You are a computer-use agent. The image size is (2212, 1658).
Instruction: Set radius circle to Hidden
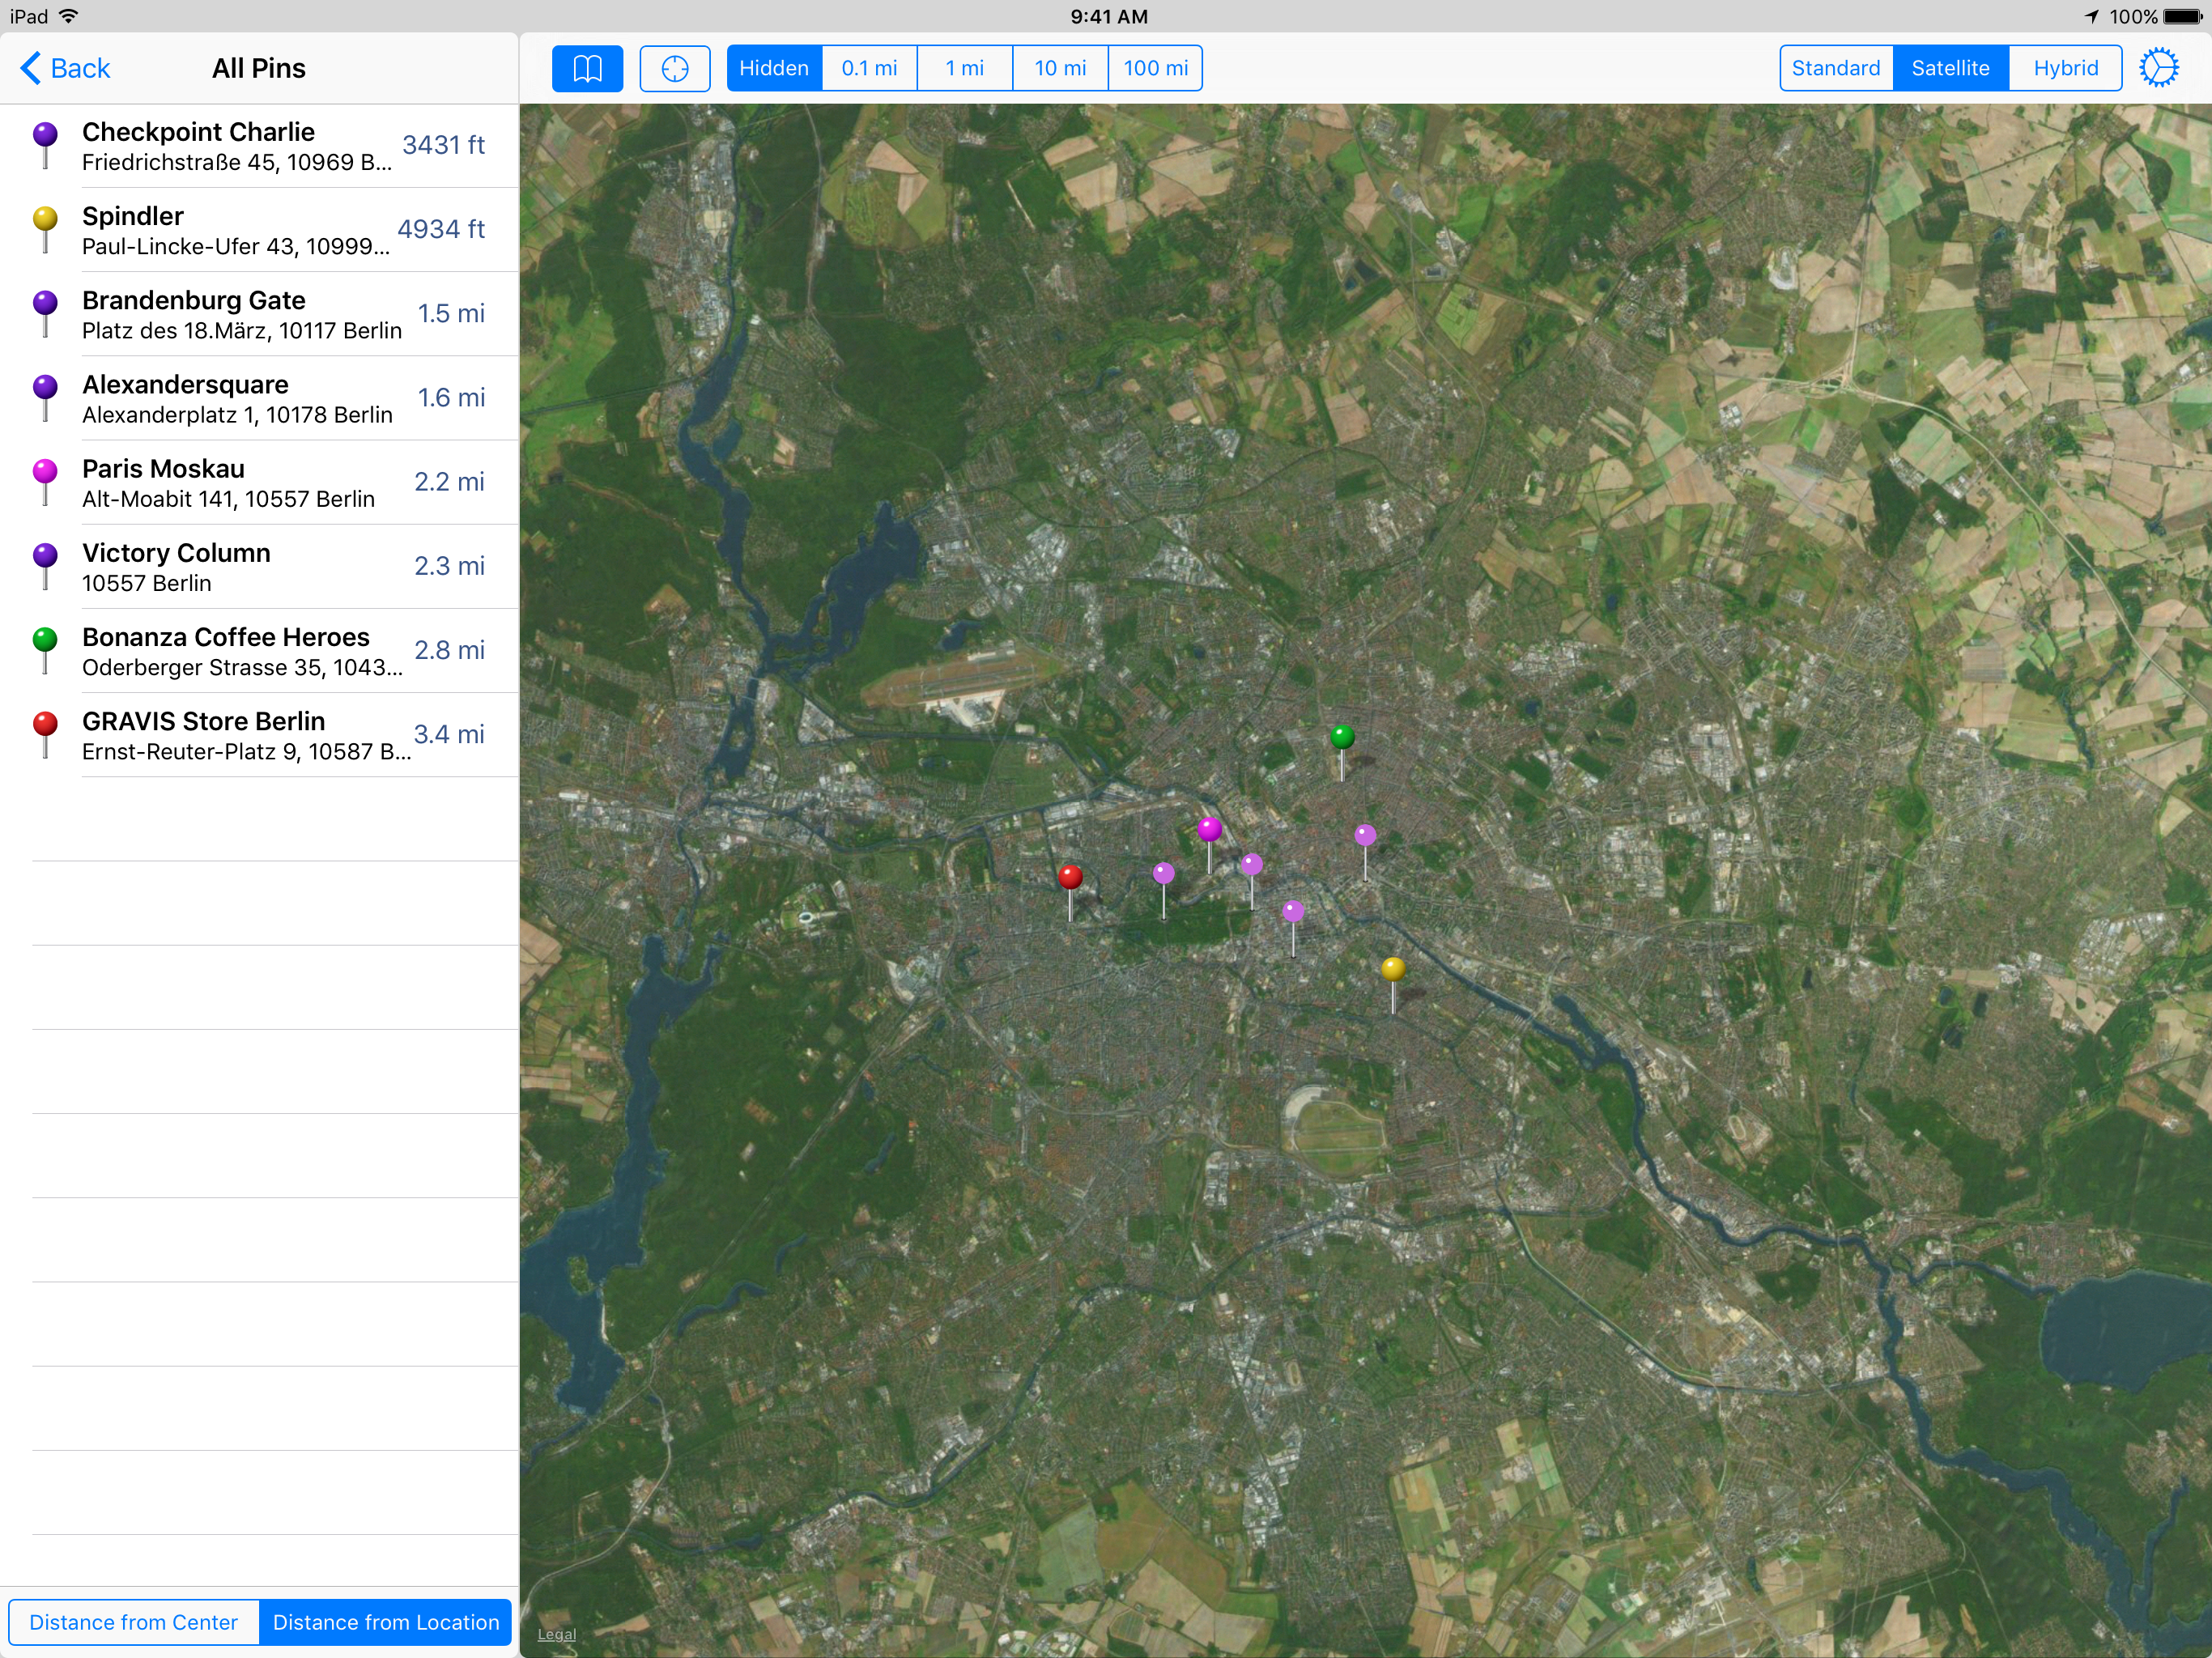coord(774,68)
